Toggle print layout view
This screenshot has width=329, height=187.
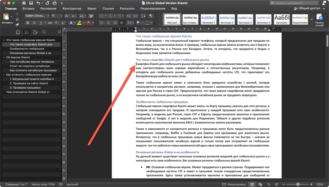tap(252, 184)
